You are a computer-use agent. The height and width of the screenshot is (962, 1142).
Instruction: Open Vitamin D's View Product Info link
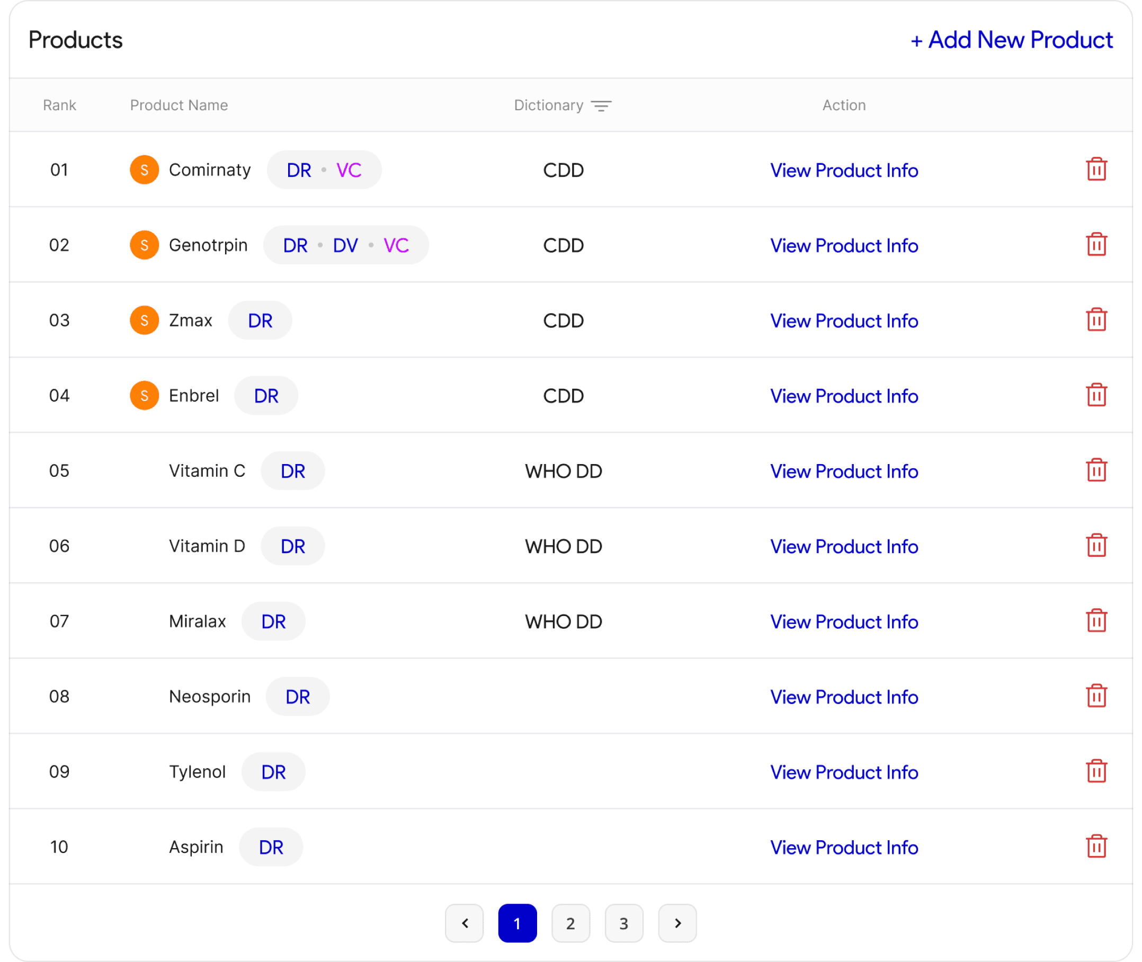click(x=844, y=547)
